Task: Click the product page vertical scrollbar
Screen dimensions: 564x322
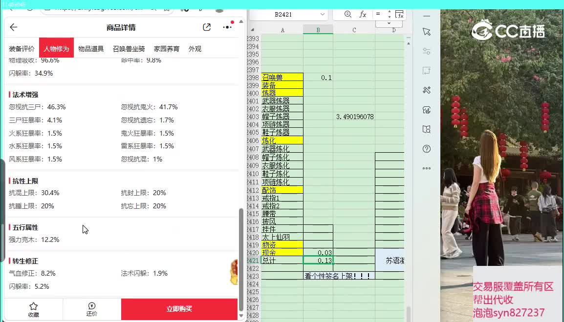Action: pyautogui.click(x=240, y=259)
